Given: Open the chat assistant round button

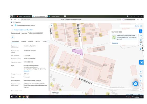Looking at the screenshot, I should 135,84.
